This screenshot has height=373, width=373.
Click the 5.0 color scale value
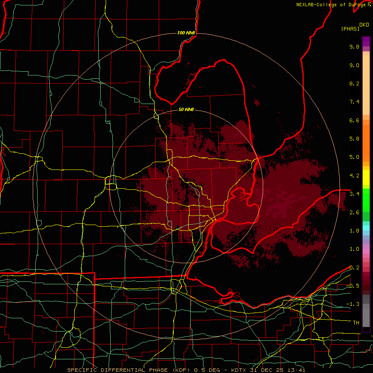pos(354,157)
